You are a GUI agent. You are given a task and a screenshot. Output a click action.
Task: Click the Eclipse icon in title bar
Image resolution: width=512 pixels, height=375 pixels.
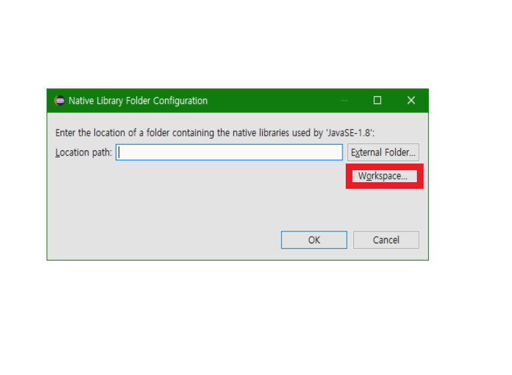point(59,100)
